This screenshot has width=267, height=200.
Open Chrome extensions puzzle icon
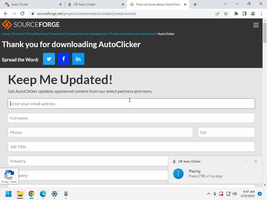(x=236, y=14)
